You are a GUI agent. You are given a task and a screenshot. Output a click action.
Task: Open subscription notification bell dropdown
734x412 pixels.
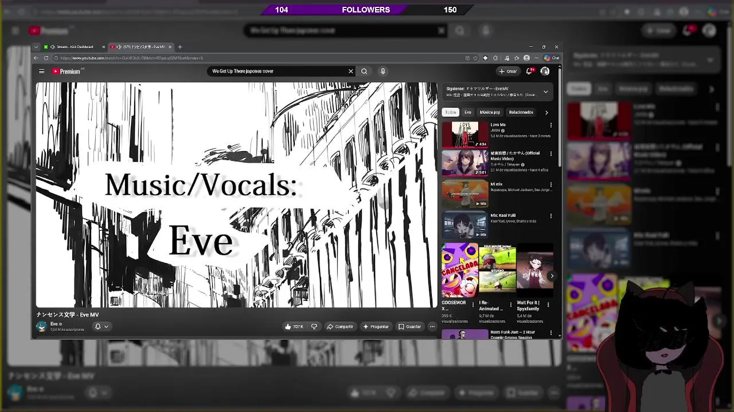(101, 327)
